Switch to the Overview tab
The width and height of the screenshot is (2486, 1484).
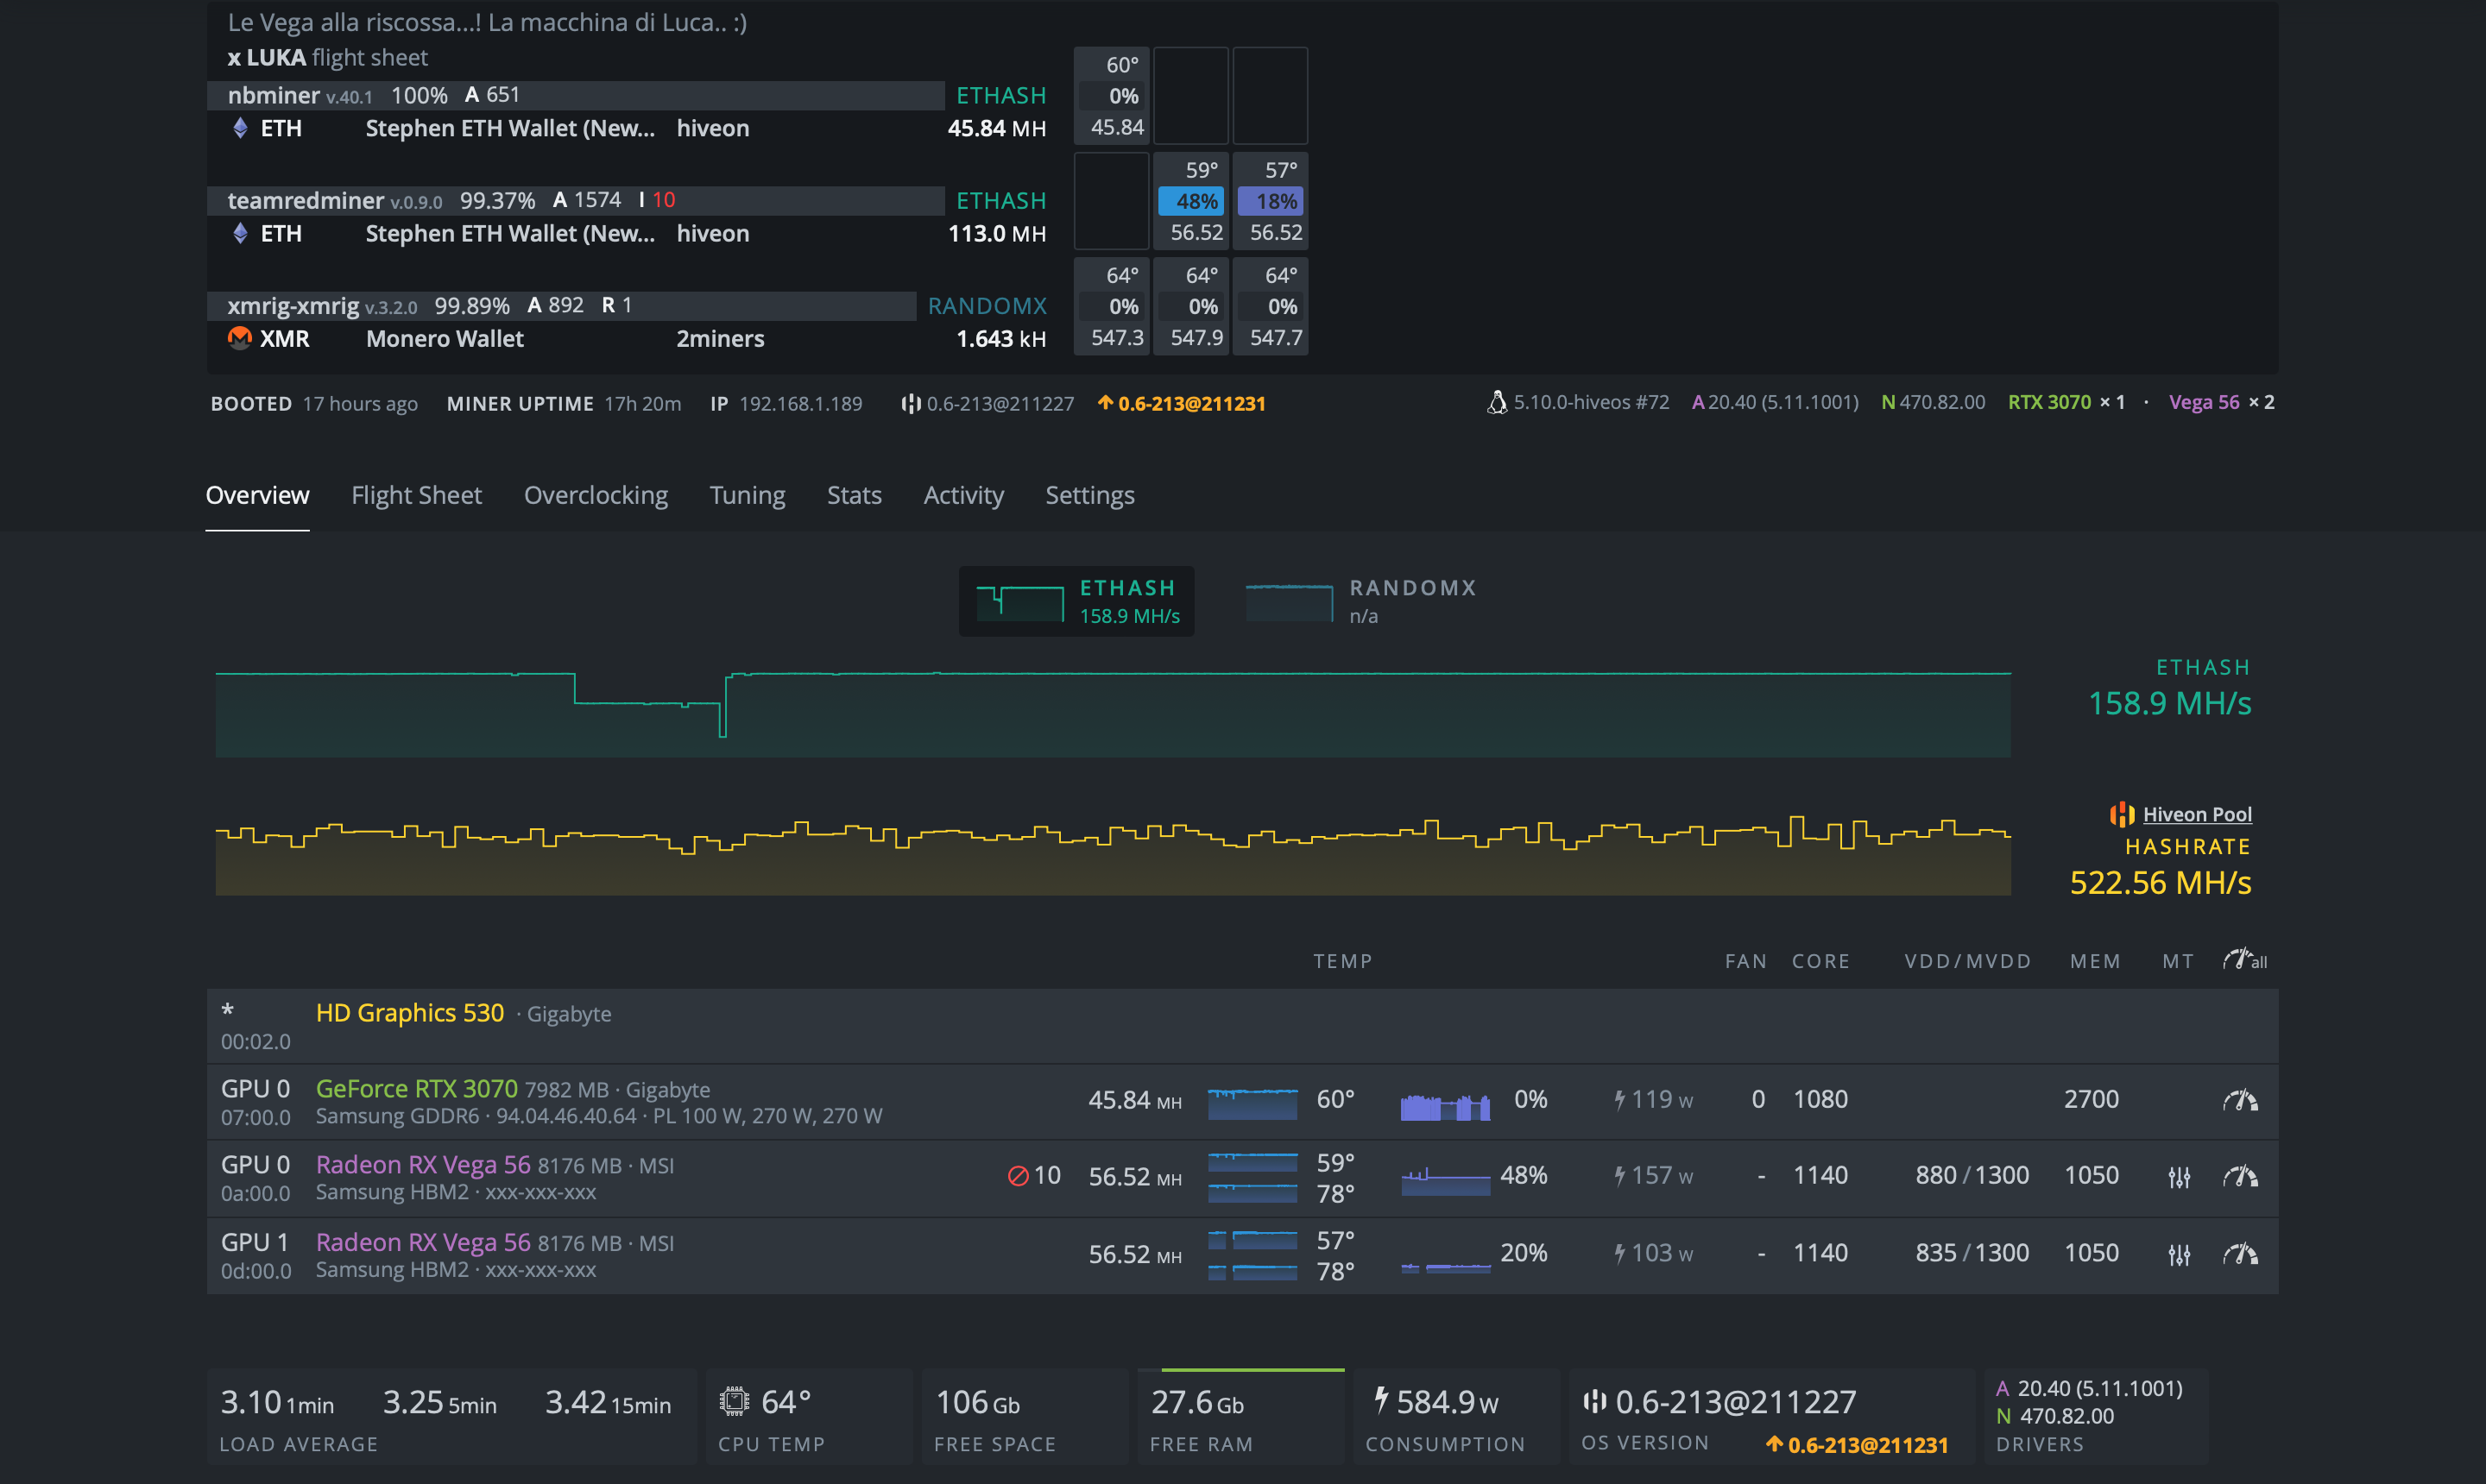(257, 495)
